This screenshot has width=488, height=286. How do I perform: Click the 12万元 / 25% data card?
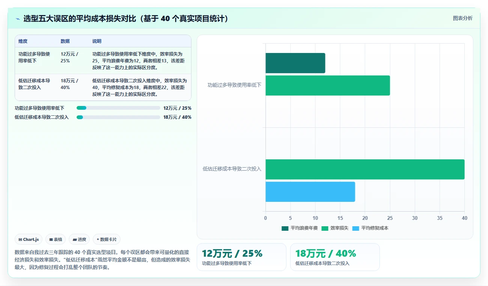pyautogui.click(x=241, y=257)
